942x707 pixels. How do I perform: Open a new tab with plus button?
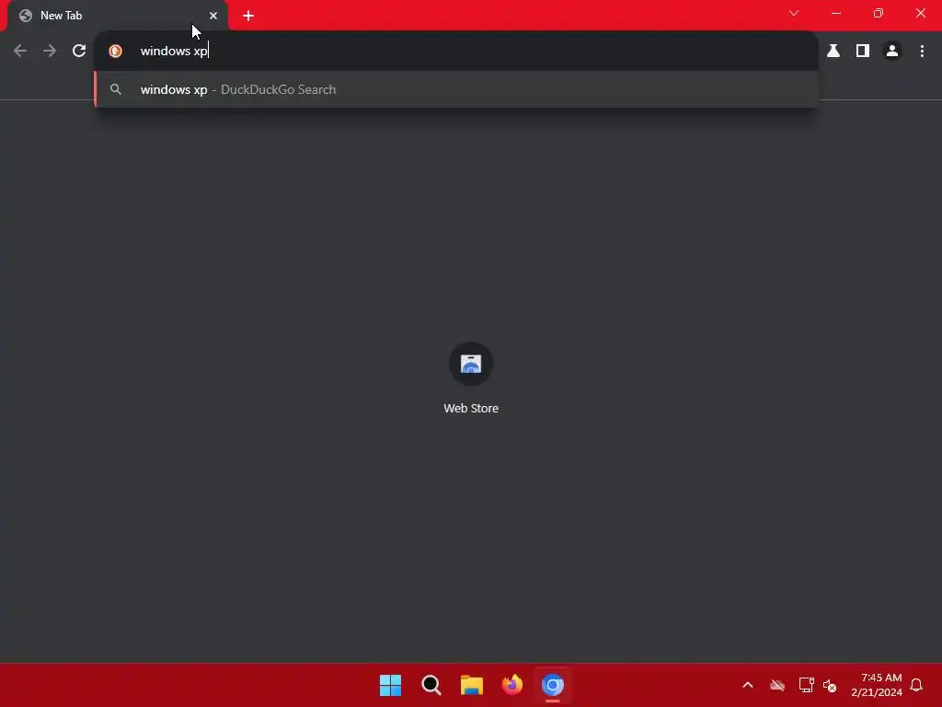248,16
